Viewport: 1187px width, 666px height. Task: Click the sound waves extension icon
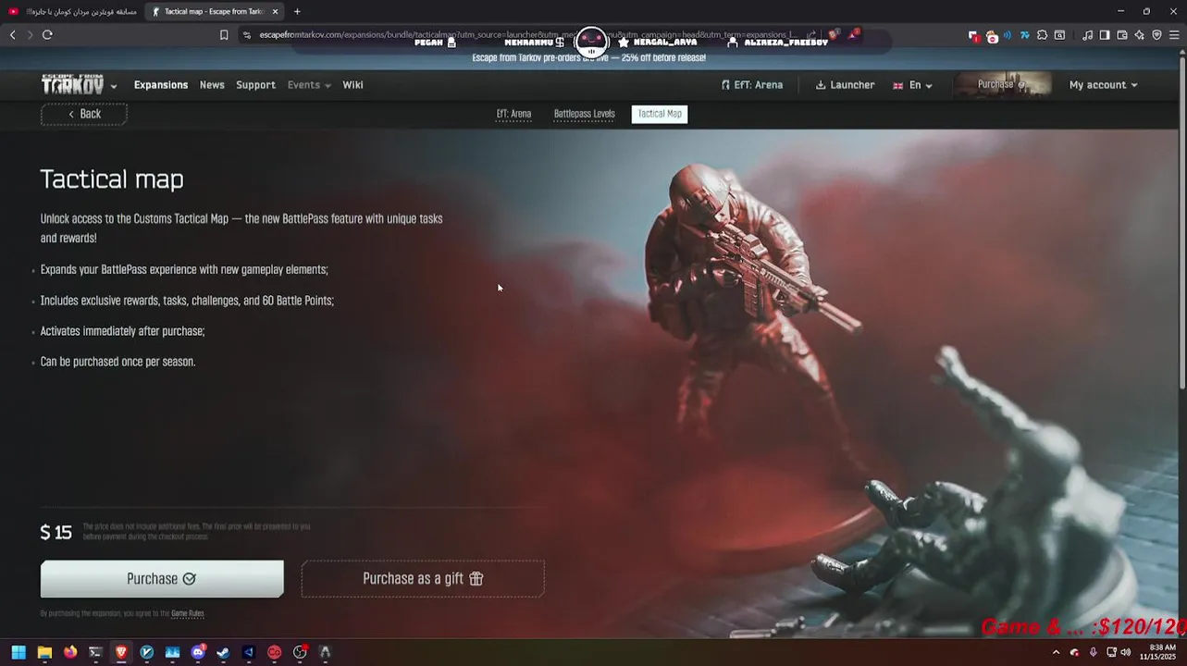(1008, 35)
